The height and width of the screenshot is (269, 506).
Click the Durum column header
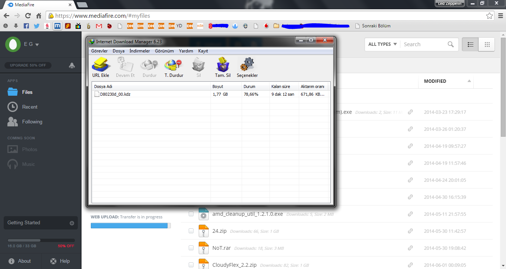(x=256, y=86)
